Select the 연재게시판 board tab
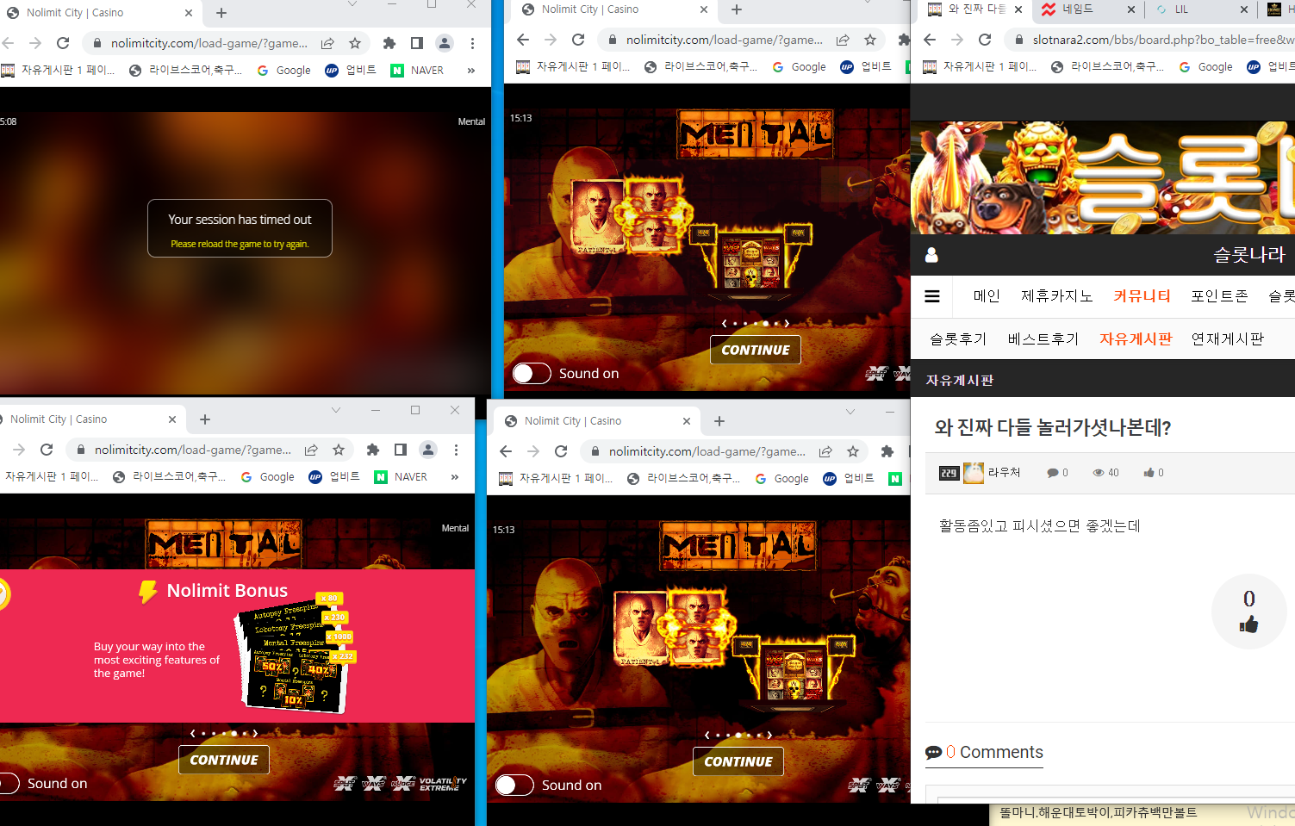The image size is (1295, 826). pyautogui.click(x=1227, y=339)
